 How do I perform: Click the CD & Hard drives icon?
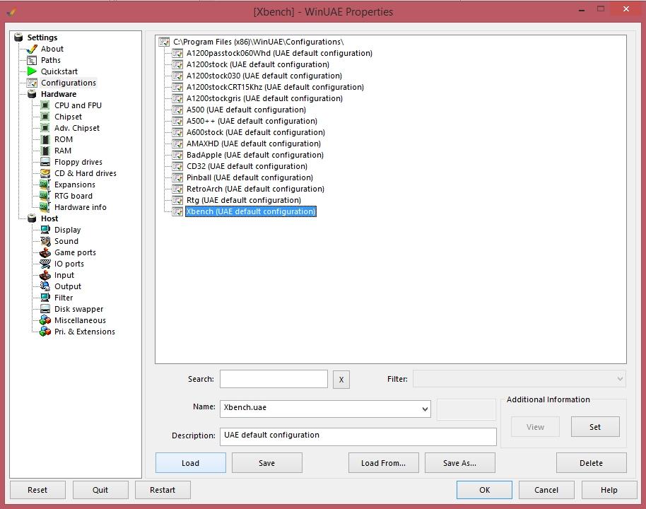tap(45, 173)
